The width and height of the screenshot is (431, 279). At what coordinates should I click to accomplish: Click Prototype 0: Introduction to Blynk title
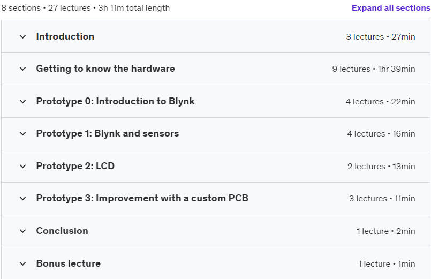pos(116,101)
